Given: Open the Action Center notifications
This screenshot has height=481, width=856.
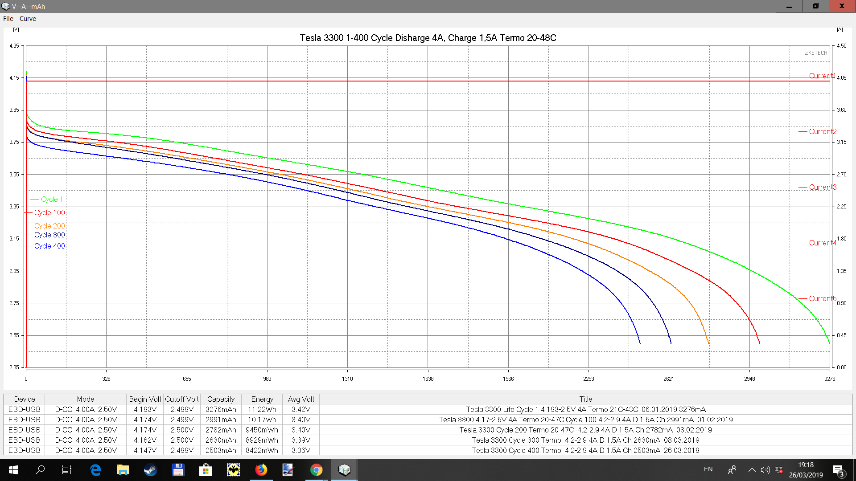Looking at the screenshot, I should [838, 470].
